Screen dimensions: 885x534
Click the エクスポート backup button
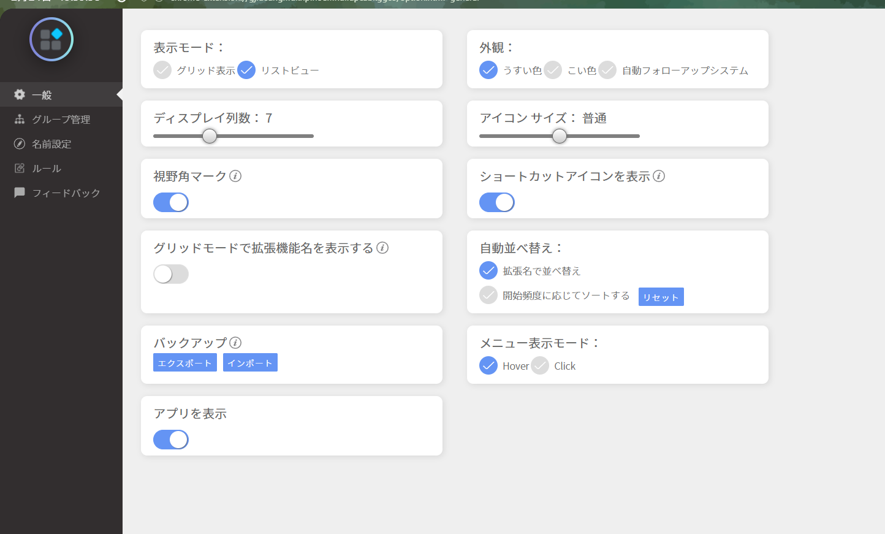(185, 362)
